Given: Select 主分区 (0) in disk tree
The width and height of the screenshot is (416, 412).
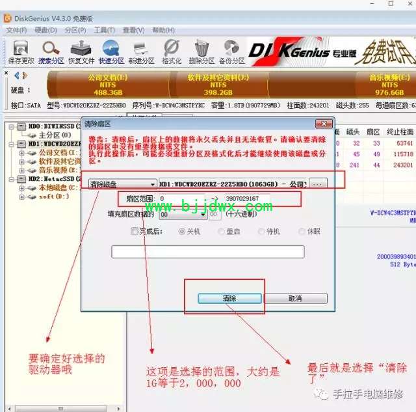Looking at the screenshot, I should click(x=55, y=135).
